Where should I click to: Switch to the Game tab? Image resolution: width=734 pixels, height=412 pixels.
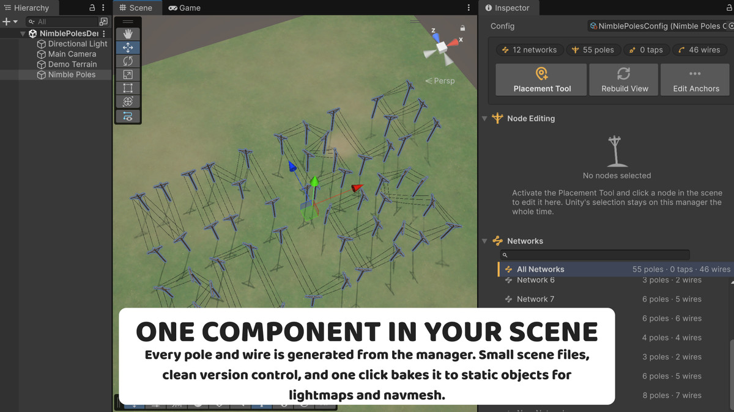pyautogui.click(x=184, y=8)
